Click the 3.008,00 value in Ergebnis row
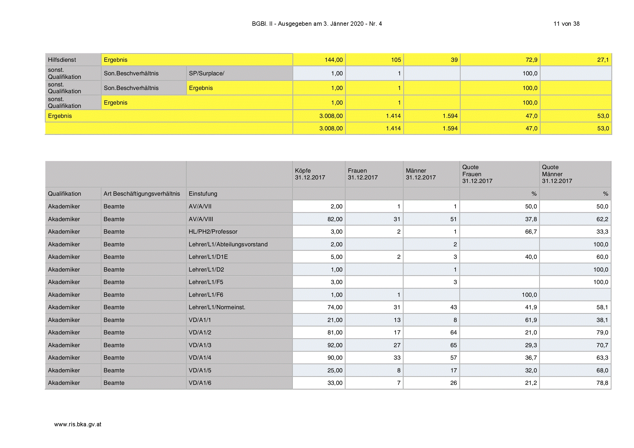Viewport: 634px width, 448px height. tap(331, 116)
